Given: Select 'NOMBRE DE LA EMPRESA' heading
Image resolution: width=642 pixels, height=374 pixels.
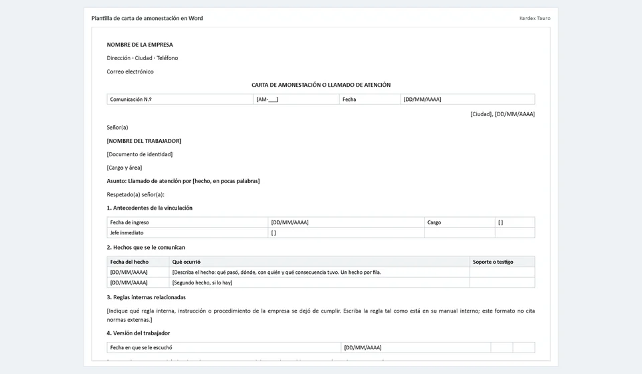Looking at the screenshot, I should tap(140, 45).
